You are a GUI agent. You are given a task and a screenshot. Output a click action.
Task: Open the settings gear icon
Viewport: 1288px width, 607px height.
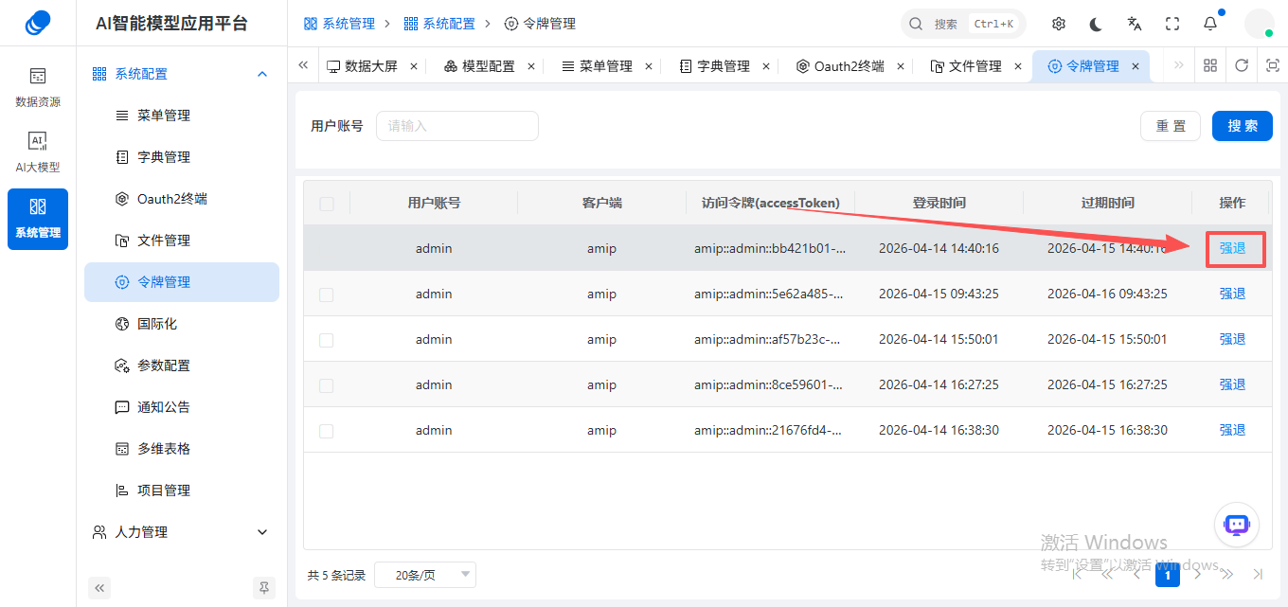pyautogui.click(x=1059, y=24)
